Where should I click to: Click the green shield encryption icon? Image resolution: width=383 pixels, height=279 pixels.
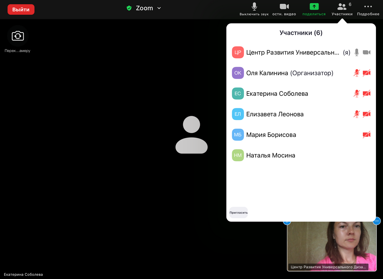click(x=129, y=8)
